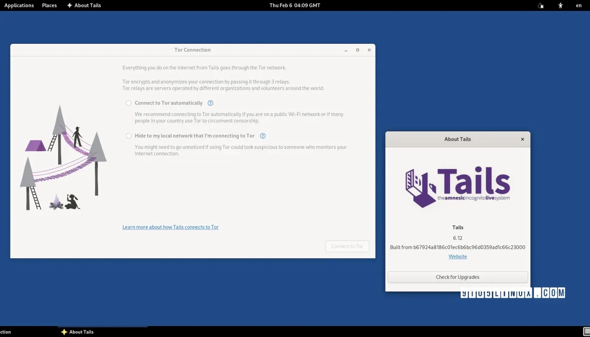Screen dimensions: 590x337
Task: Open the clock showing Thu Feb 6 04:09
Action: tap(295, 5)
